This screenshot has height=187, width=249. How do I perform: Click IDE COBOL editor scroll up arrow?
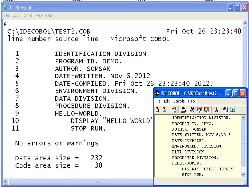tap(243, 117)
